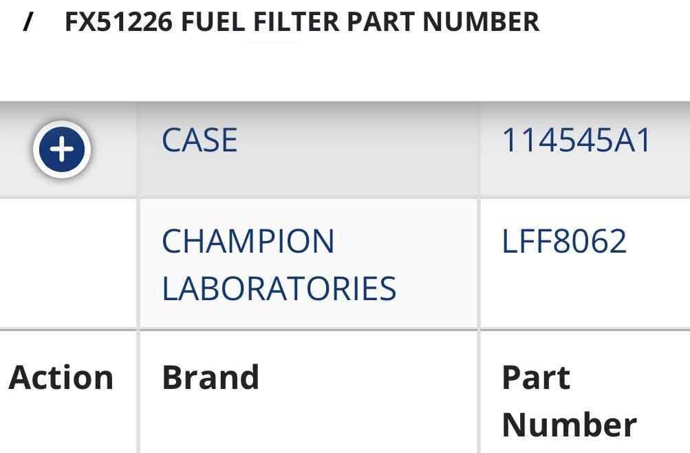Click the FX51226 text in the page title
The height and width of the screenshot is (453, 690).
[117, 22]
